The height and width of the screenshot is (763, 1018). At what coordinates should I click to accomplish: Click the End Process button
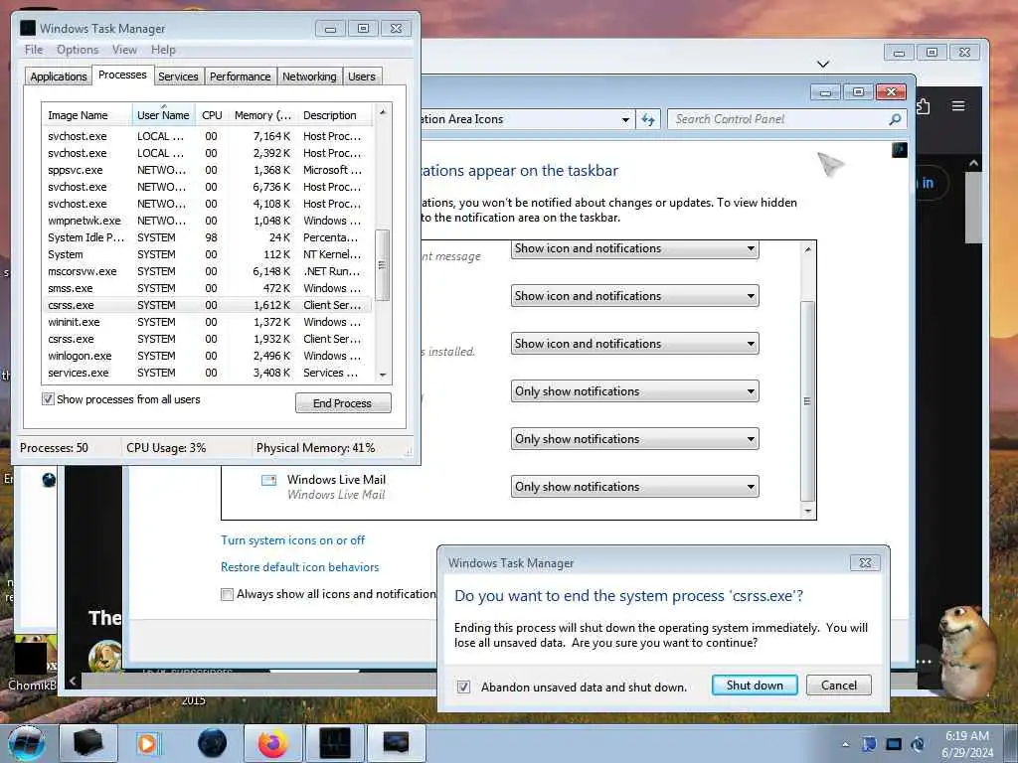343,403
